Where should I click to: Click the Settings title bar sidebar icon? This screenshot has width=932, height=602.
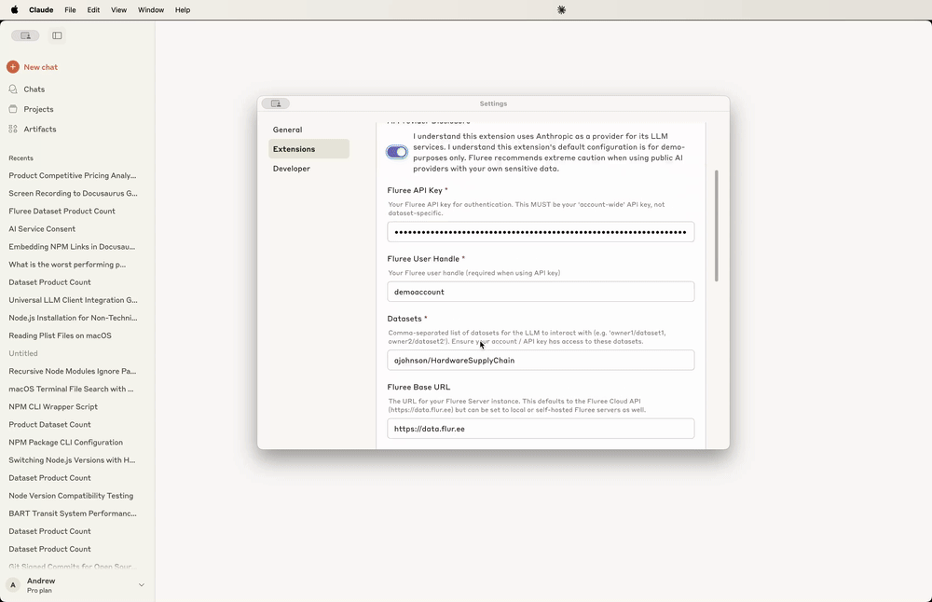pos(276,103)
